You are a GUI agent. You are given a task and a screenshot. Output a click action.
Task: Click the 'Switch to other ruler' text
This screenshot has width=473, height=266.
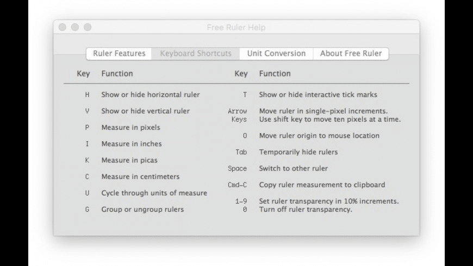pos(293,168)
